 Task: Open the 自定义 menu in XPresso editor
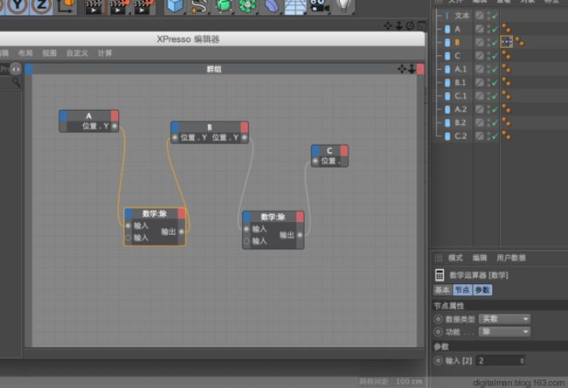coord(77,53)
